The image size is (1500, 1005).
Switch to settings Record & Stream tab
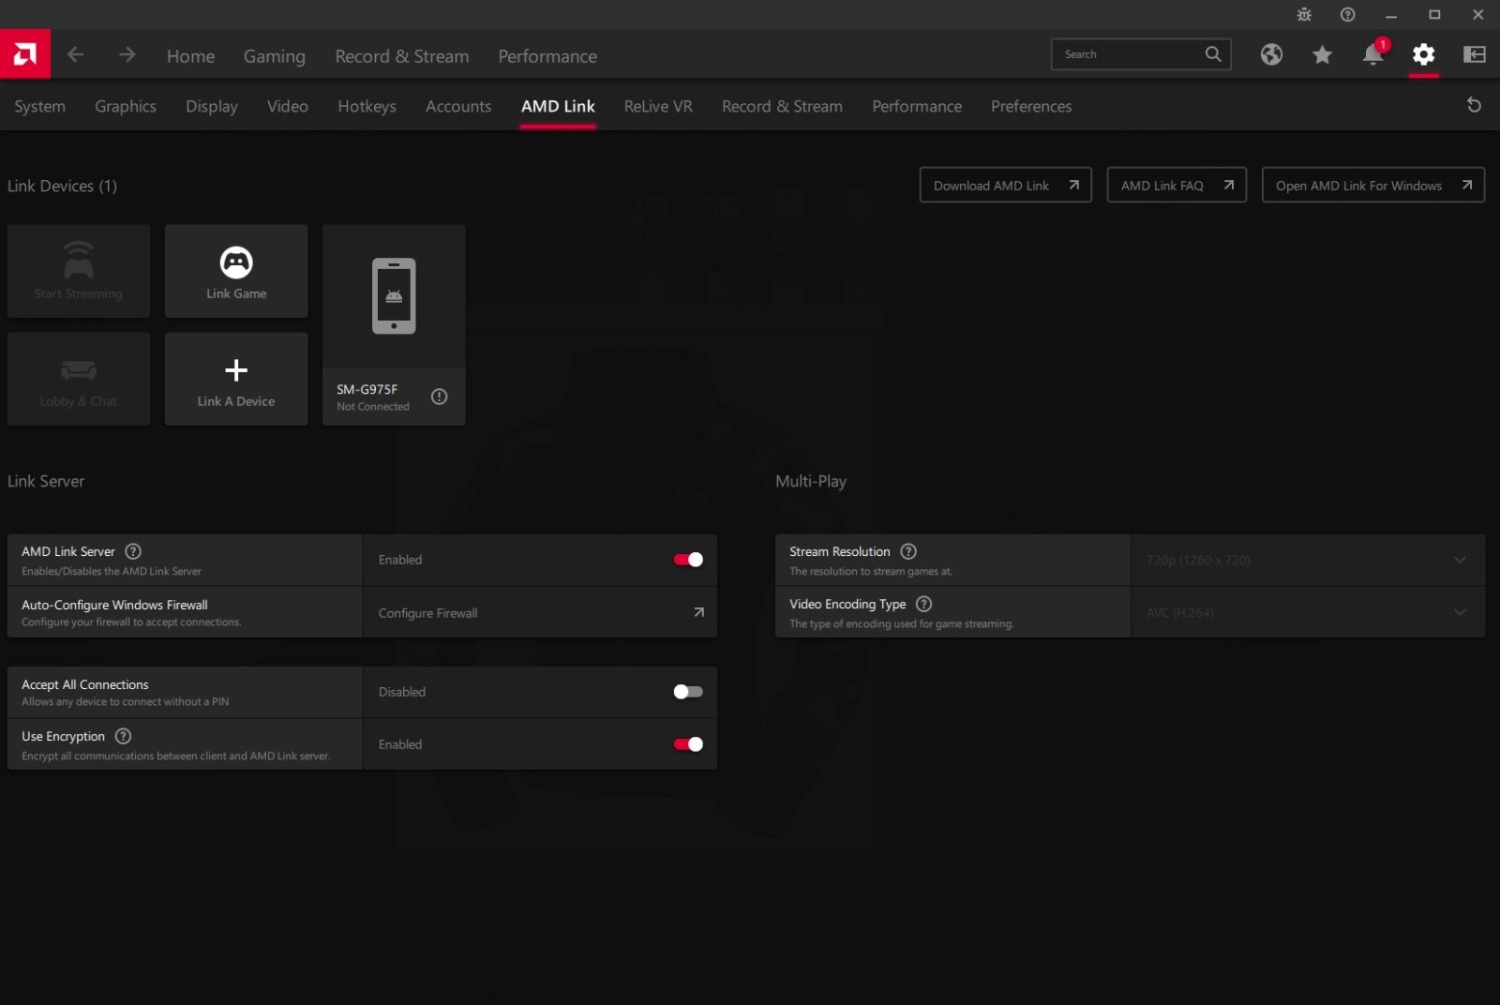coord(782,106)
